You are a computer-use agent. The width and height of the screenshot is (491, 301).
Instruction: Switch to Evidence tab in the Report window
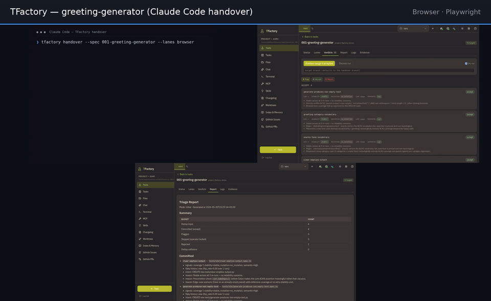coord(233,189)
